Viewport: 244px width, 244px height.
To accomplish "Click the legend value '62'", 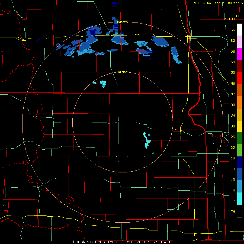I will point(233,41).
